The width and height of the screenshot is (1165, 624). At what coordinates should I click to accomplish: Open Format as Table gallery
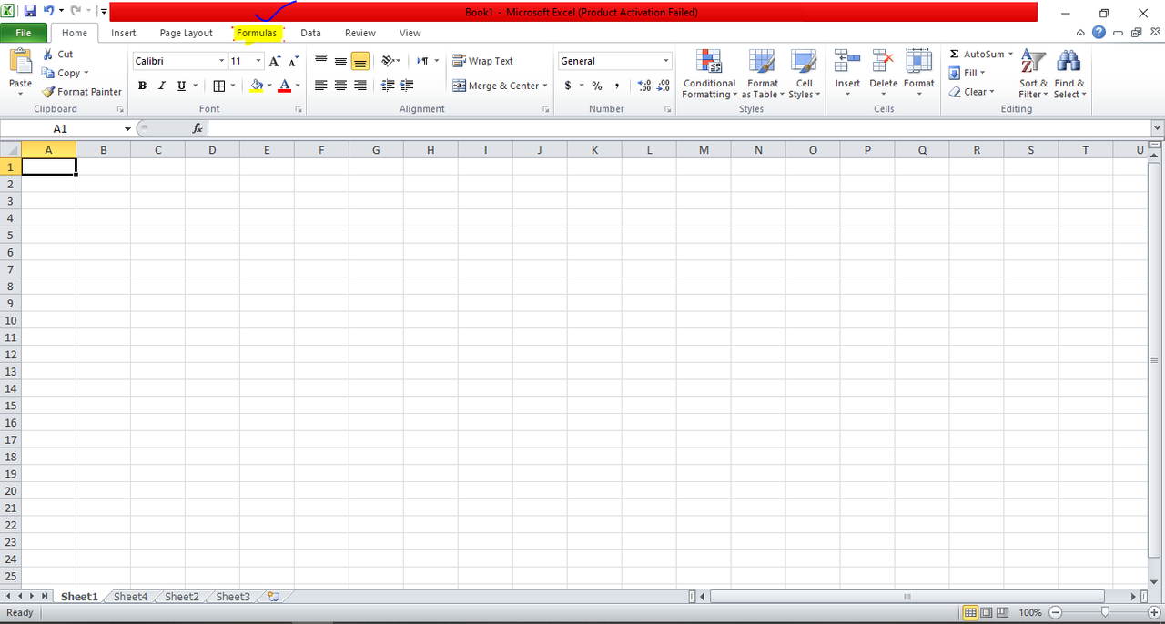pyautogui.click(x=763, y=75)
